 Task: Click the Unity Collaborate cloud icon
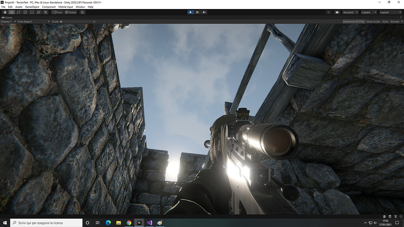click(337, 12)
